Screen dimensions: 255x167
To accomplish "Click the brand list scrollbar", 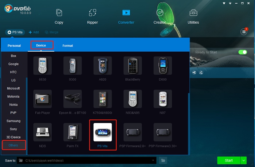I will (27, 116).
